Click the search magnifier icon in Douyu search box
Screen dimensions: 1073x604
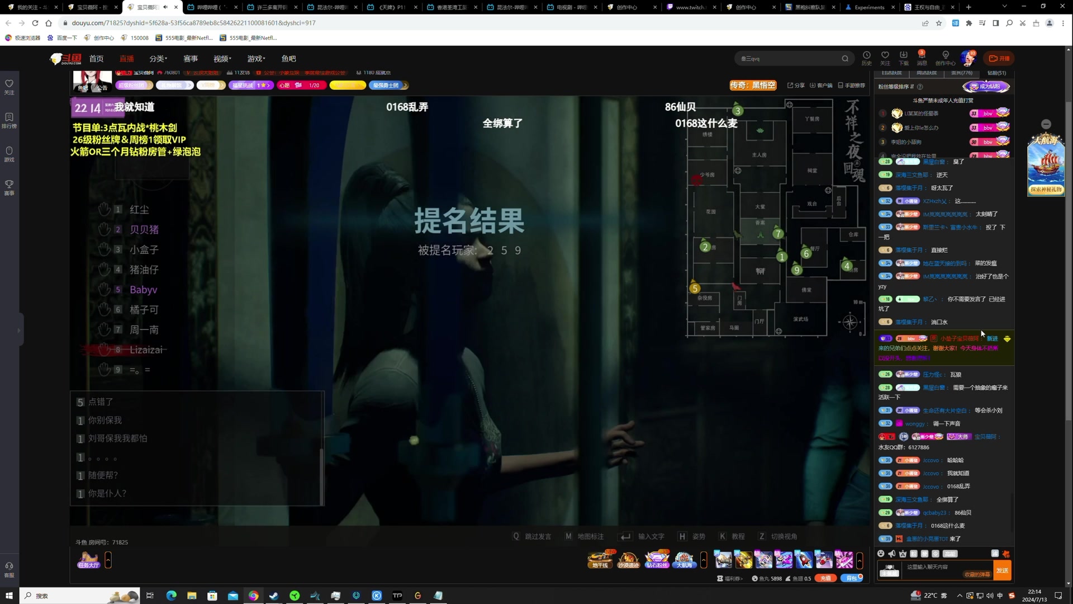[x=845, y=59]
